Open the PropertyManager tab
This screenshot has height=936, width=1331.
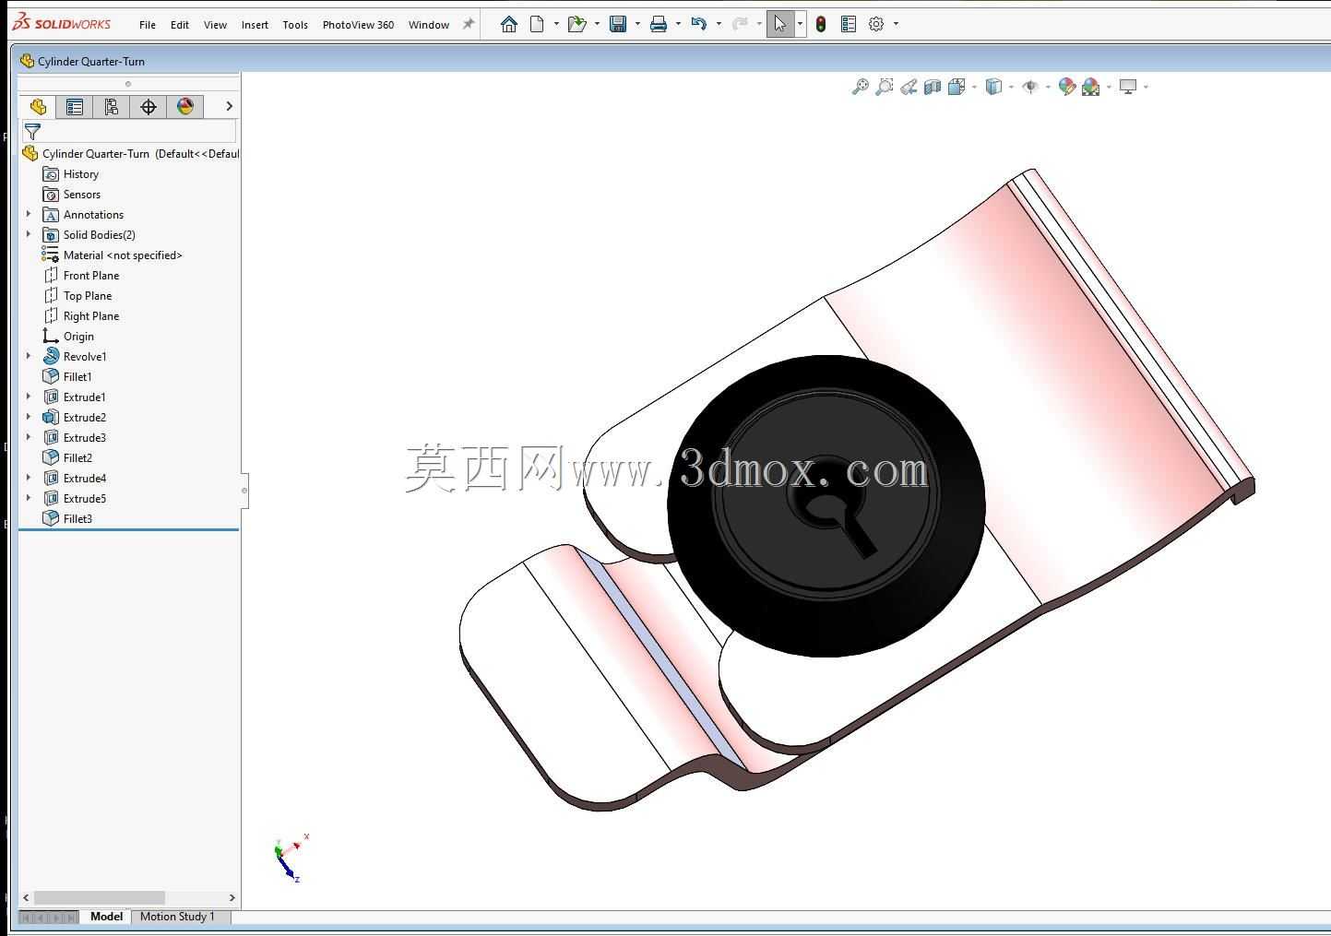pos(75,107)
